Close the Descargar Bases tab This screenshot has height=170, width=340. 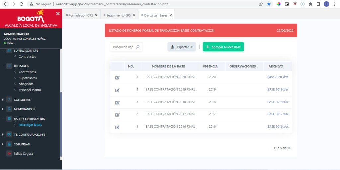pyautogui.click(x=171, y=15)
